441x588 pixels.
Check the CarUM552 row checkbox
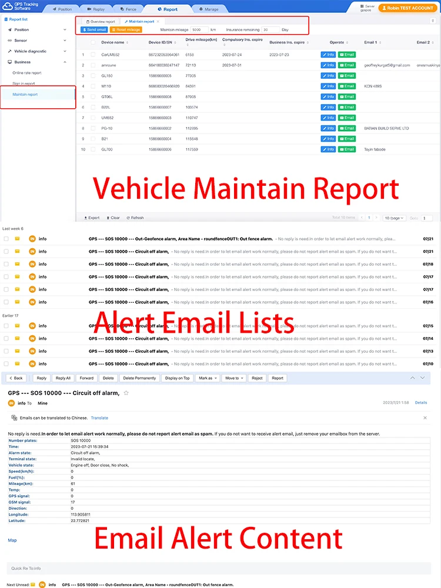93,55
